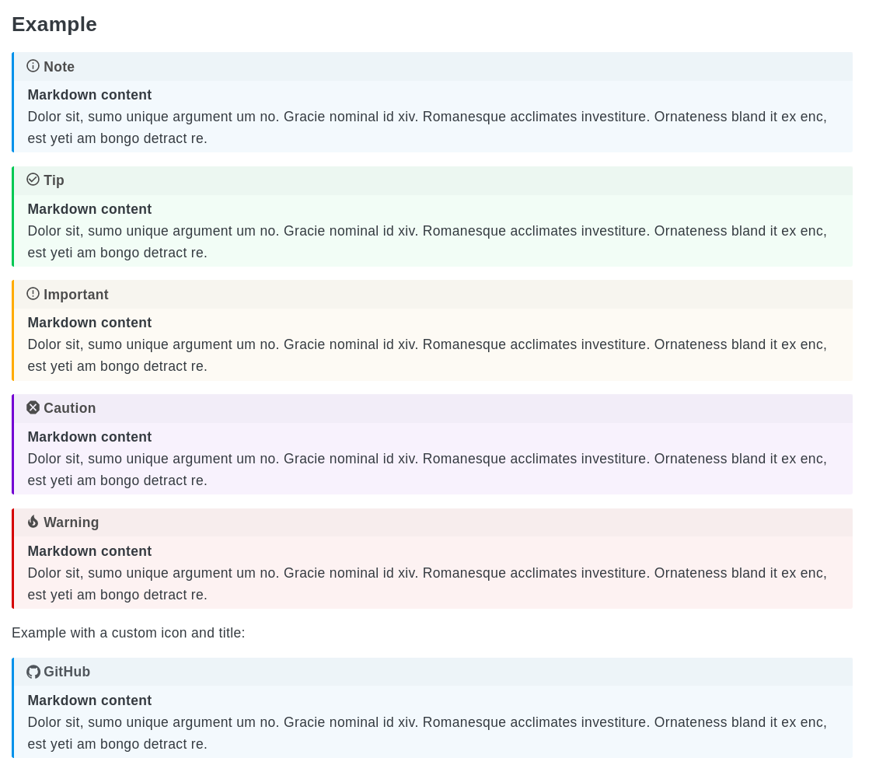Click the X circle icon beside Caution
The width and height of the screenshot is (869, 772).
pos(33,407)
